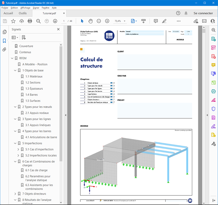Open the Affichage menu
The height and width of the screenshot is (205, 218).
point(25,8)
